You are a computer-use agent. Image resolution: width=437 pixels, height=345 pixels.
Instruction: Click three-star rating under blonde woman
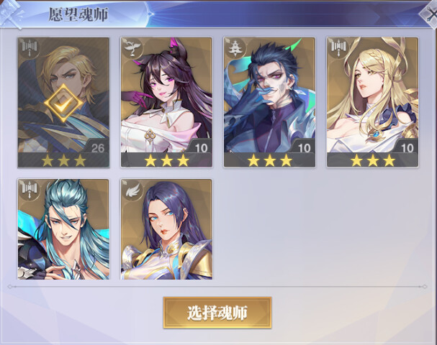[373, 160]
